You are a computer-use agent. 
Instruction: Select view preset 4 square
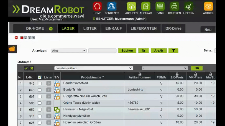pos(33,38)
